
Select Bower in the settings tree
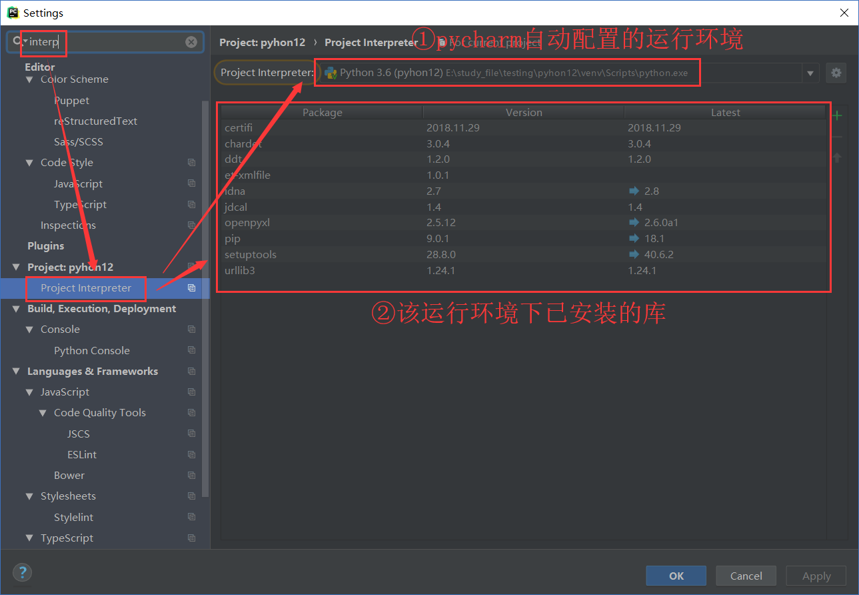tap(69, 476)
